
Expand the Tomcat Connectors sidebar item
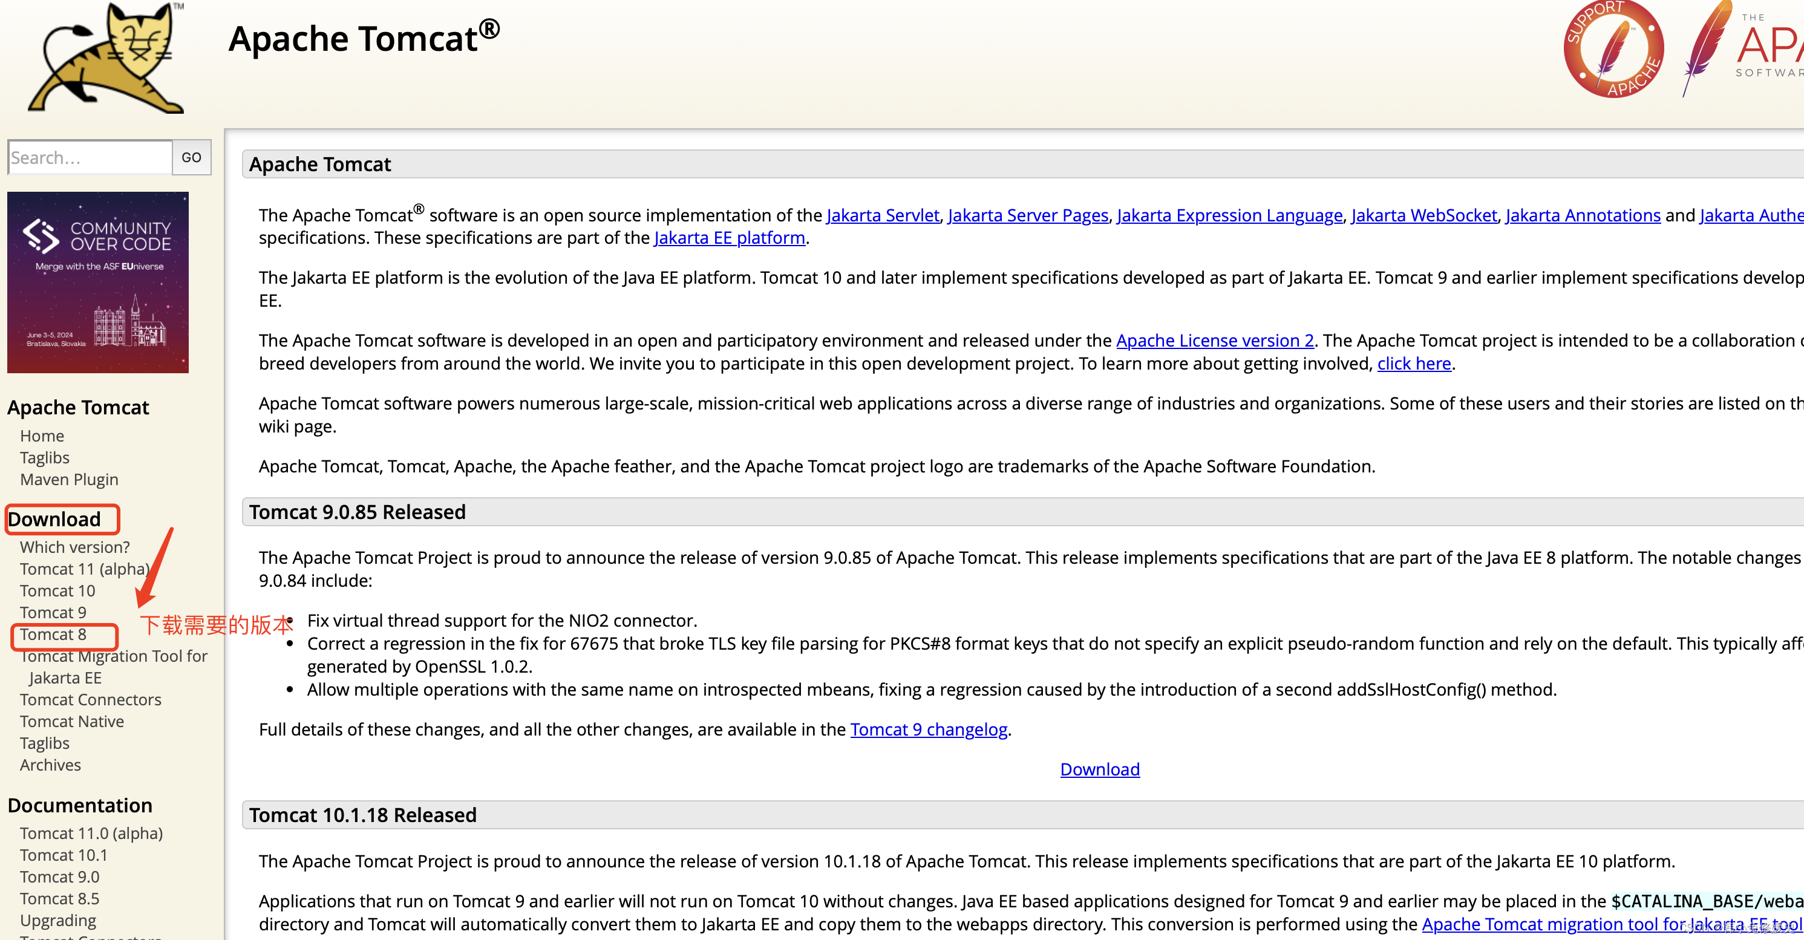point(92,699)
